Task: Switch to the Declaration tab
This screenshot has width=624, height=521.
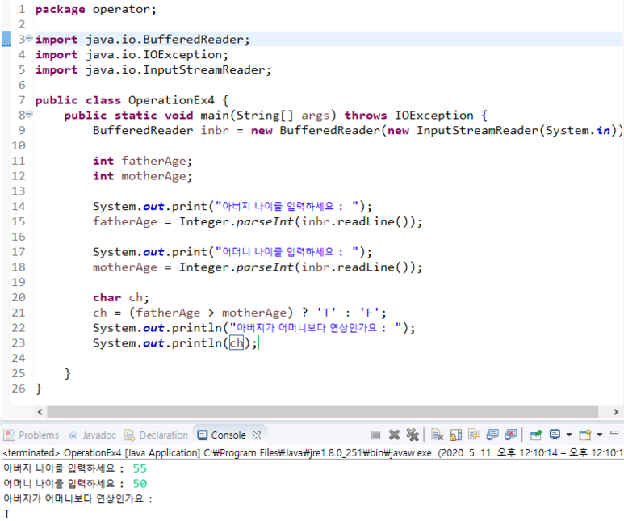Action: pos(156,435)
